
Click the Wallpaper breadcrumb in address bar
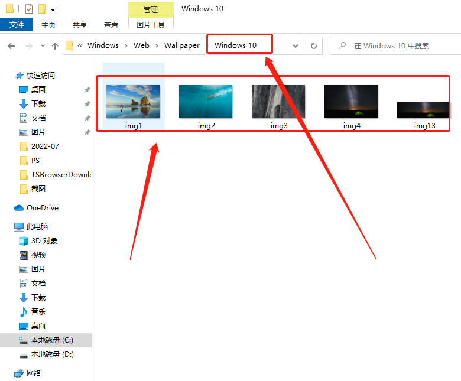pyautogui.click(x=181, y=45)
